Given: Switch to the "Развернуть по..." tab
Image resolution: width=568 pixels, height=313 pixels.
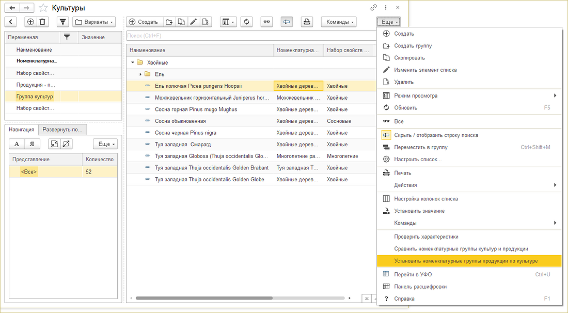Looking at the screenshot, I should coord(62,130).
